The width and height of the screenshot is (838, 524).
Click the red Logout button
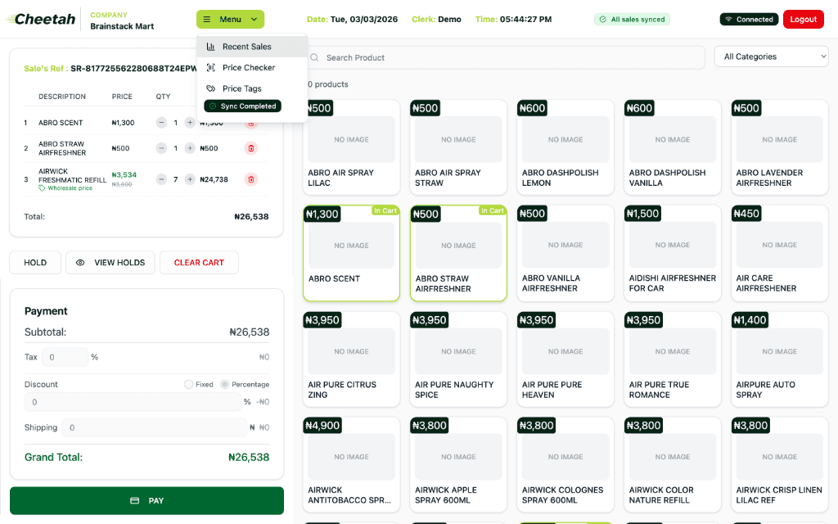pyautogui.click(x=803, y=20)
